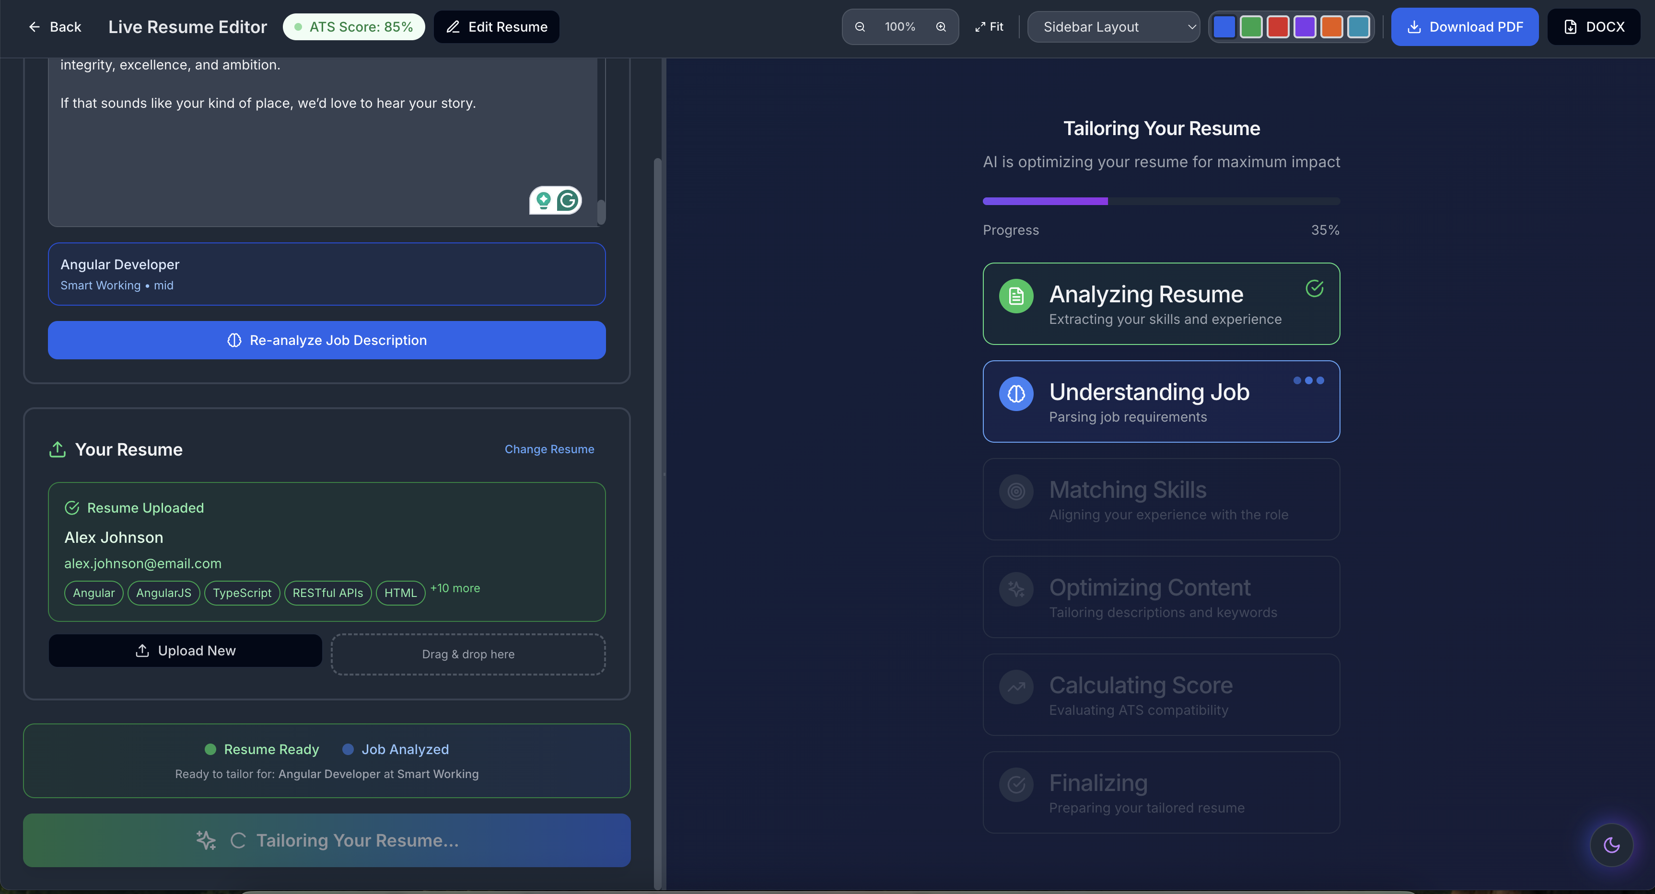Image resolution: width=1655 pixels, height=894 pixels.
Task: Click the ATS Score 85% badge
Action: point(354,27)
